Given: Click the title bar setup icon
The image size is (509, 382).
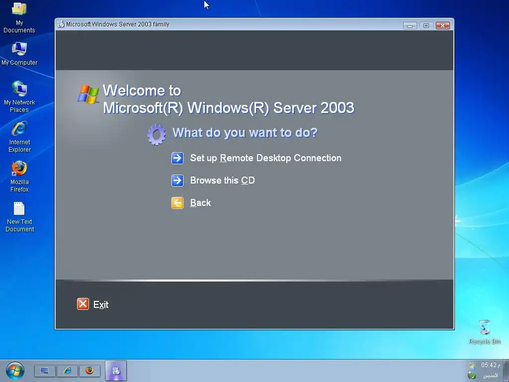Looking at the screenshot, I should (x=61, y=24).
